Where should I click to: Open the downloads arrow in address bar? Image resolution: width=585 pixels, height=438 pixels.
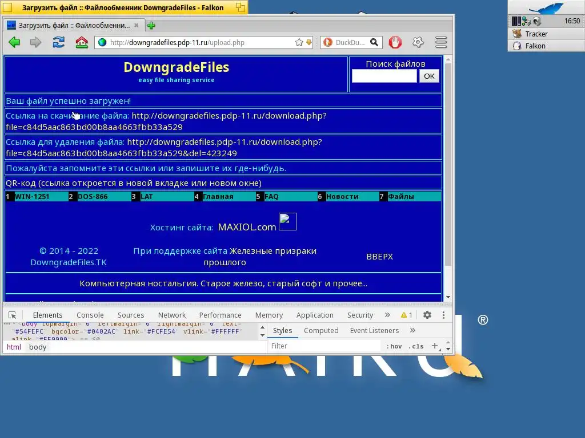click(x=309, y=42)
